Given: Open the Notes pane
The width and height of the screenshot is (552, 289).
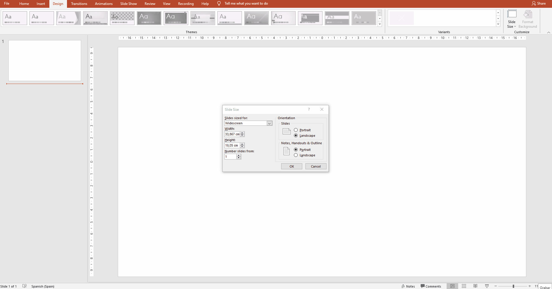Looking at the screenshot, I should point(408,286).
